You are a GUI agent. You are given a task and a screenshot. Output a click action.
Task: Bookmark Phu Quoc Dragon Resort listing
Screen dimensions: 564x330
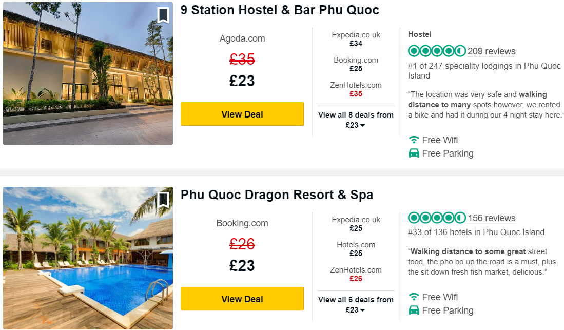coord(163,200)
